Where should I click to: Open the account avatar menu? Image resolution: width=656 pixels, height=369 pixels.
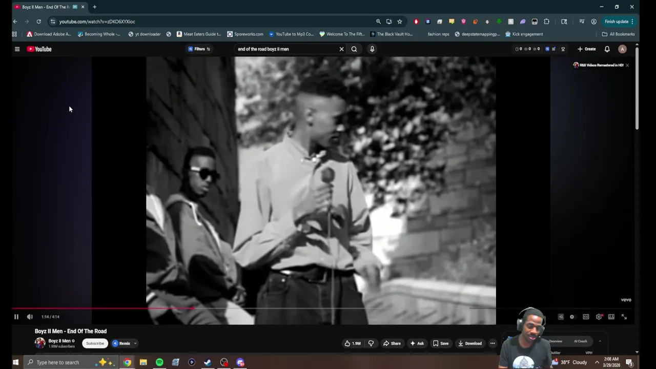coord(622,49)
